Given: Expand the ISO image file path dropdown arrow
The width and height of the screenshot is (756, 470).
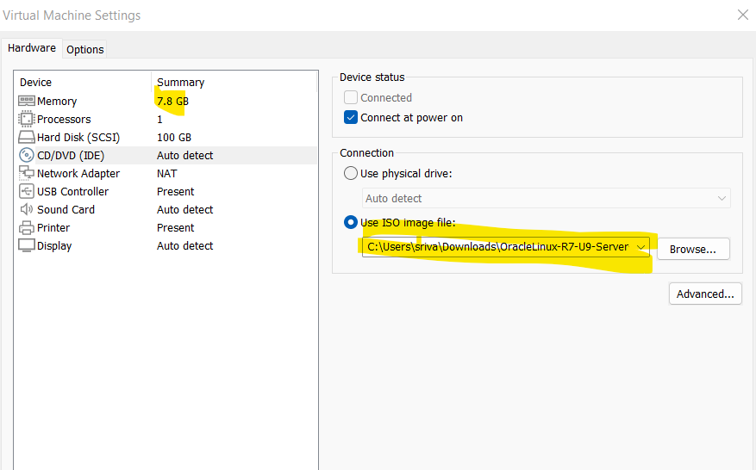Looking at the screenshot, I should [x=640, y=247].
